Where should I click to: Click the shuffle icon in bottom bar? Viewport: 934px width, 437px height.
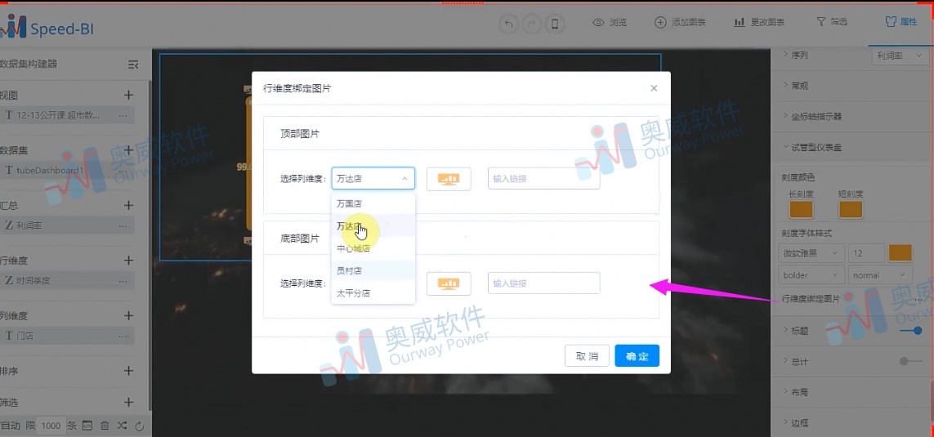pos(122,426)
